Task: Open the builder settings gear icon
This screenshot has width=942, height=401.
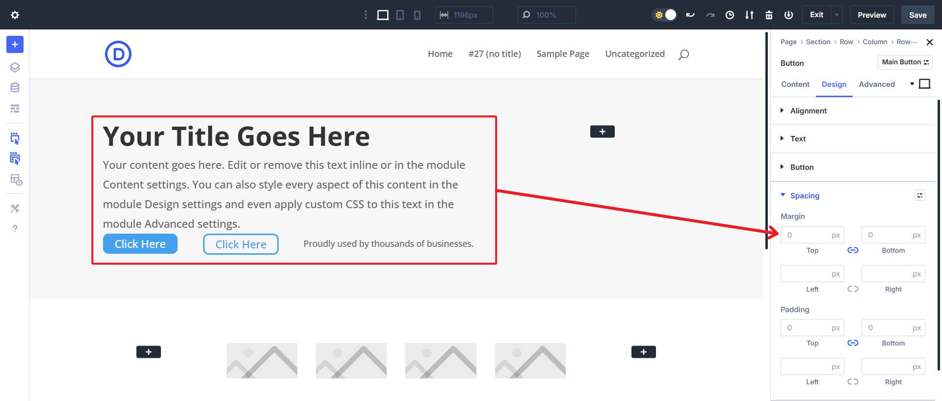Action: click(x=15, y=15)
